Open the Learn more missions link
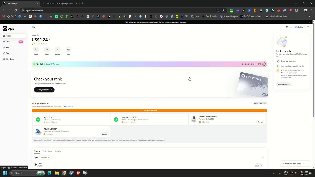Screen dimensions: 315x177 tap(68, 106)
